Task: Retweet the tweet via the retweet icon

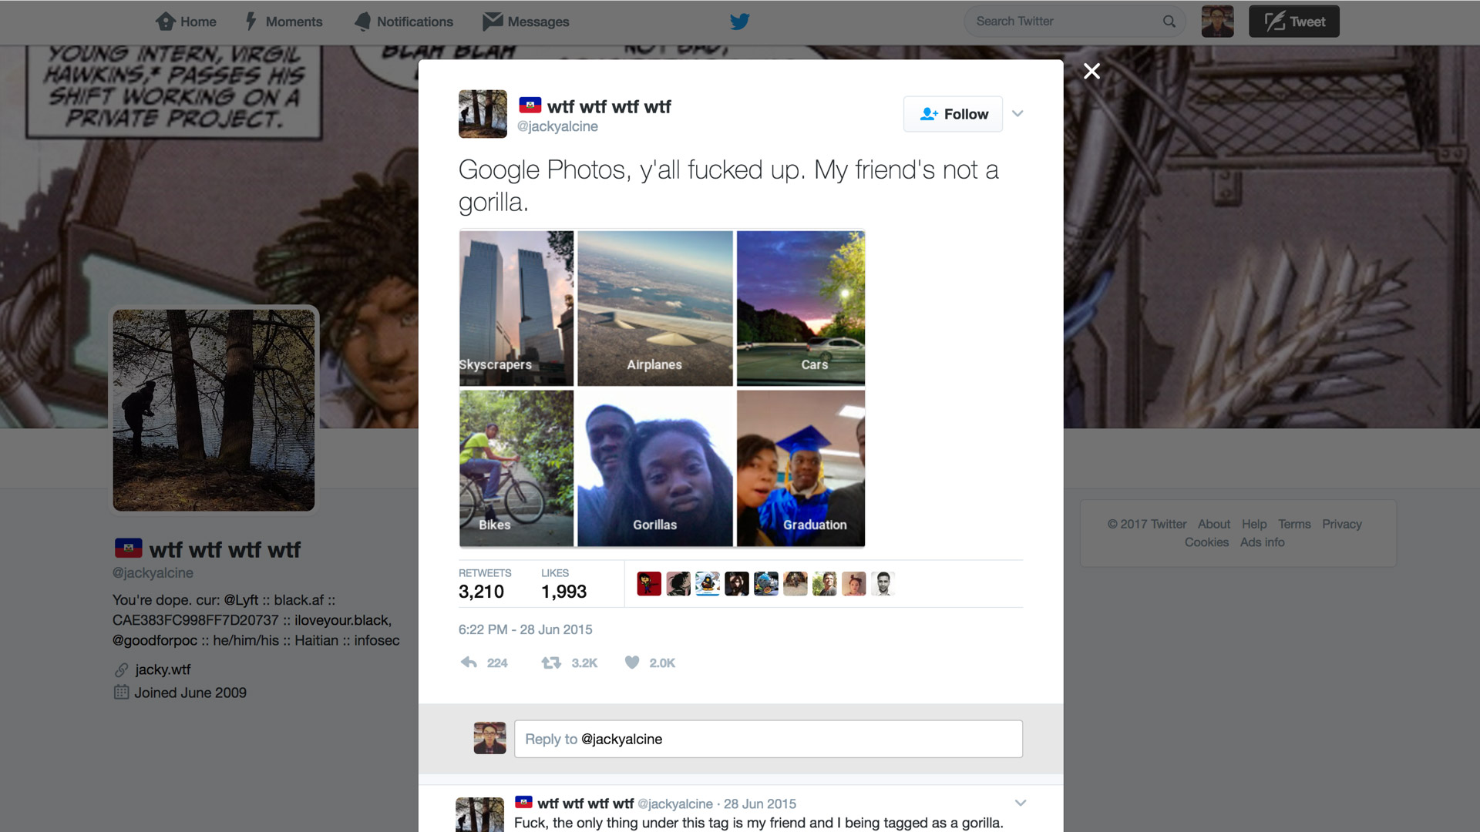Action: [550, 663]
